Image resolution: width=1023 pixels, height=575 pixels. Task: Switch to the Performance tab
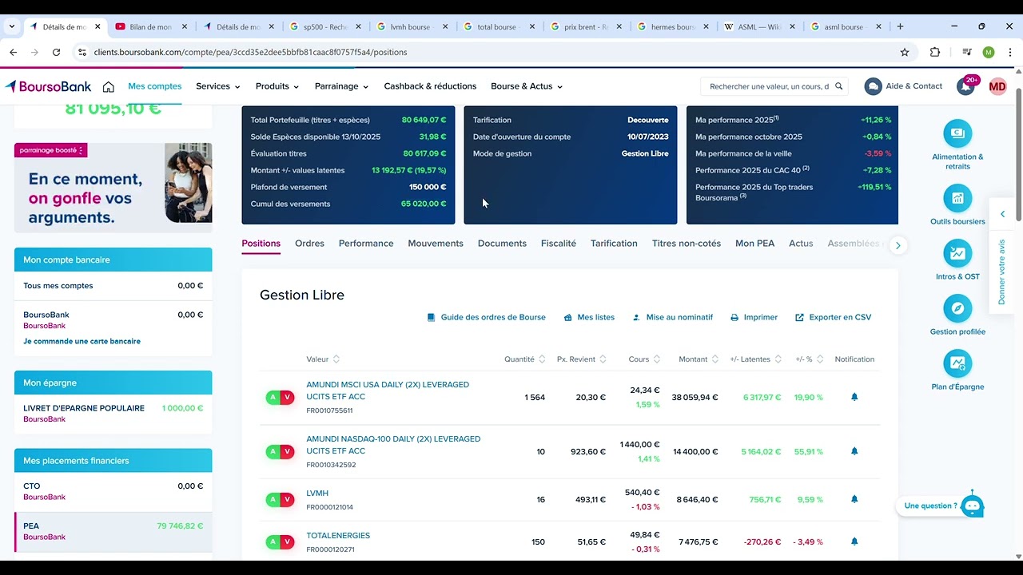366,244
